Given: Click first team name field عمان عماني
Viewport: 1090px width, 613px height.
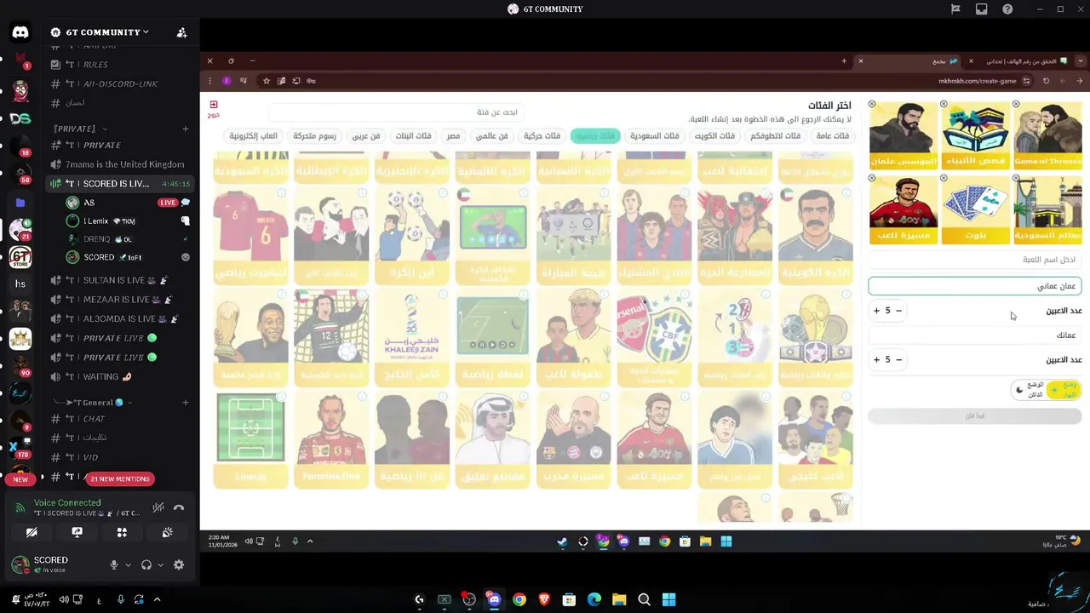Looking at the screenshot, I should coord(975,286).
